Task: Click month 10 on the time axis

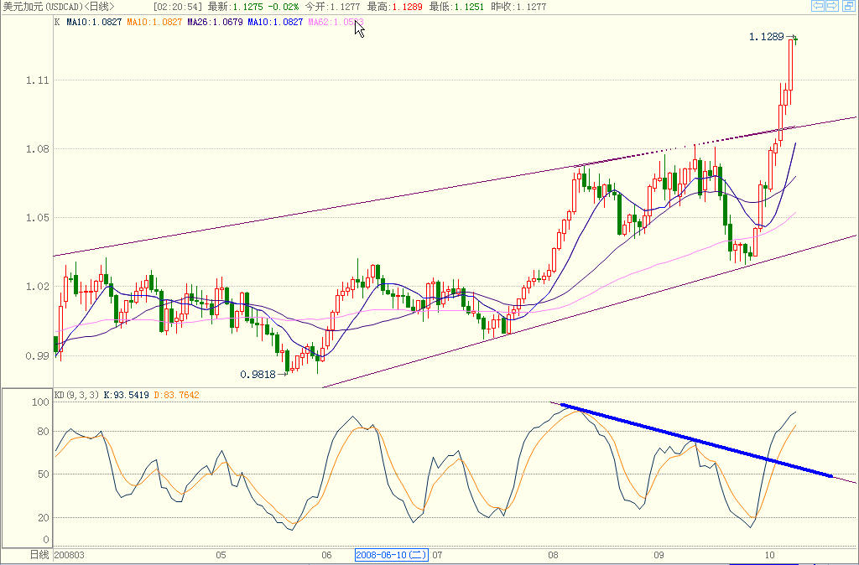Action: [770, 555]
